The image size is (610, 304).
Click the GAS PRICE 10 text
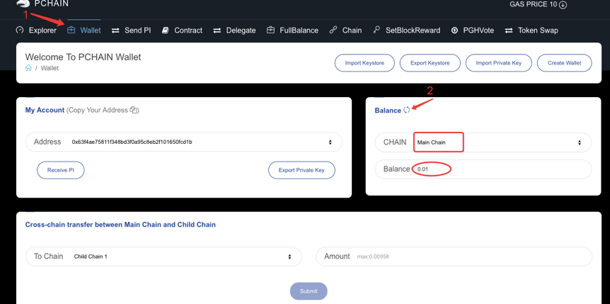pos(533,5)
